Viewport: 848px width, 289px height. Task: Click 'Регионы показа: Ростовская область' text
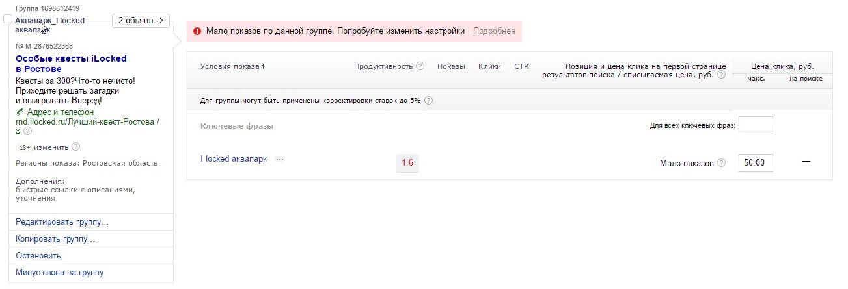pos(87,163)
